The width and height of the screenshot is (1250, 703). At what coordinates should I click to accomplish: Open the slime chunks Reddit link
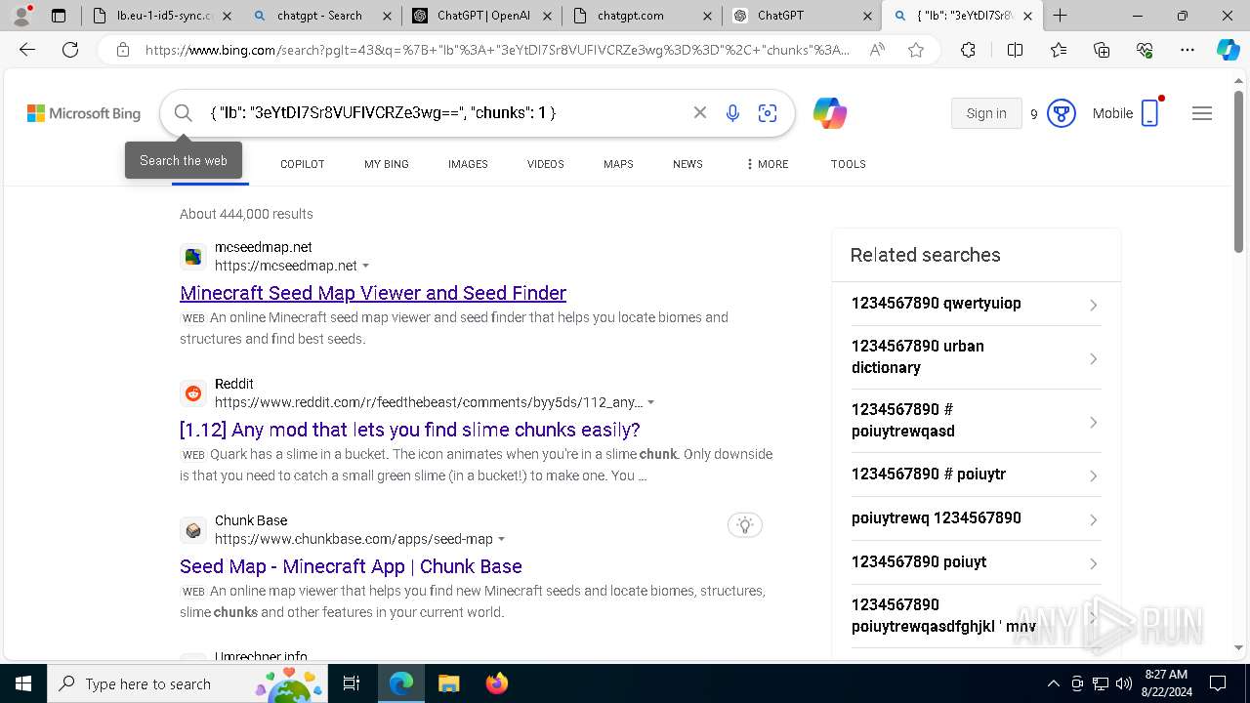[x=410, y=430]
